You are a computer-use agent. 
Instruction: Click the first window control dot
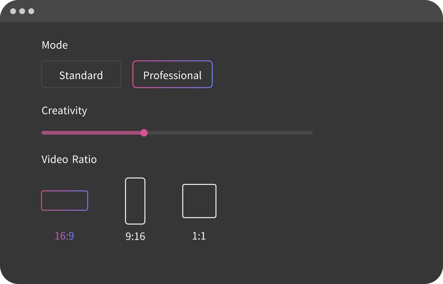13,11
